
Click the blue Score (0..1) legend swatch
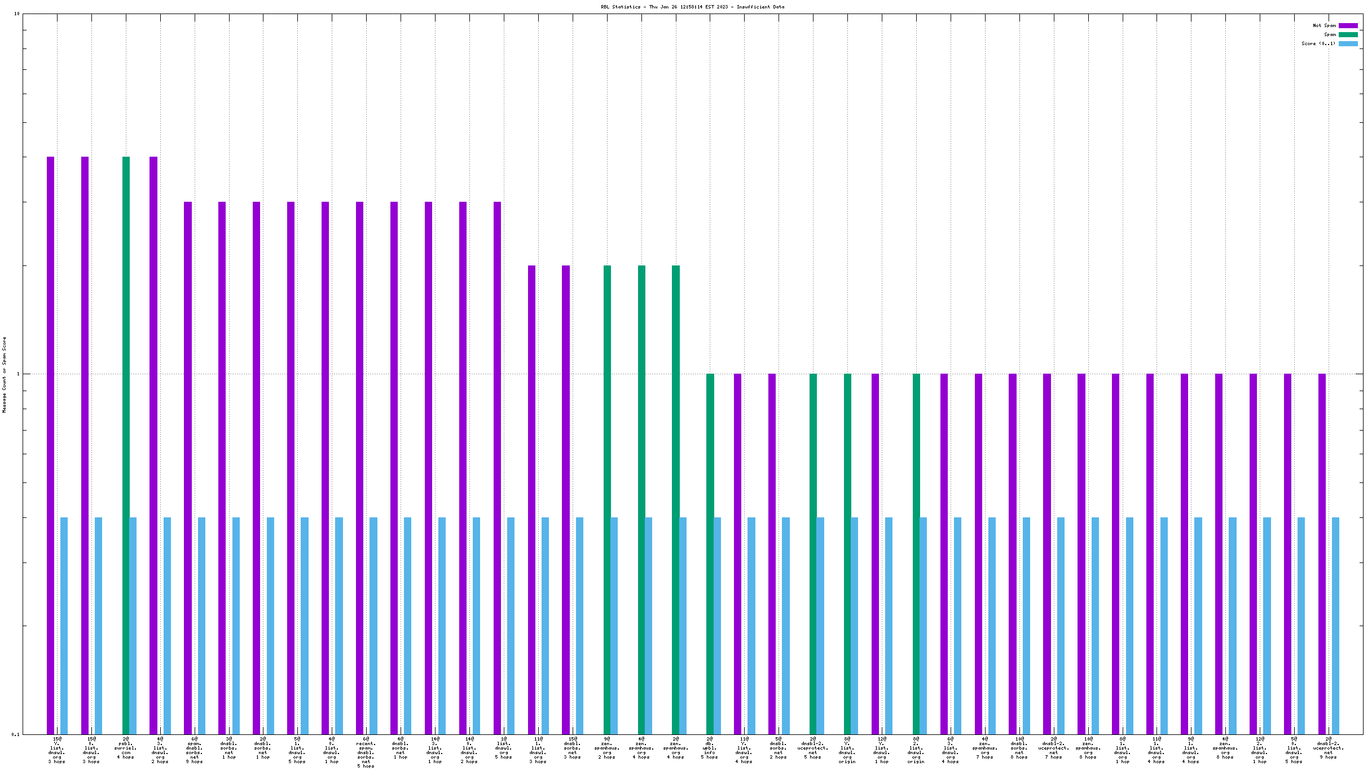(1348, 43)
